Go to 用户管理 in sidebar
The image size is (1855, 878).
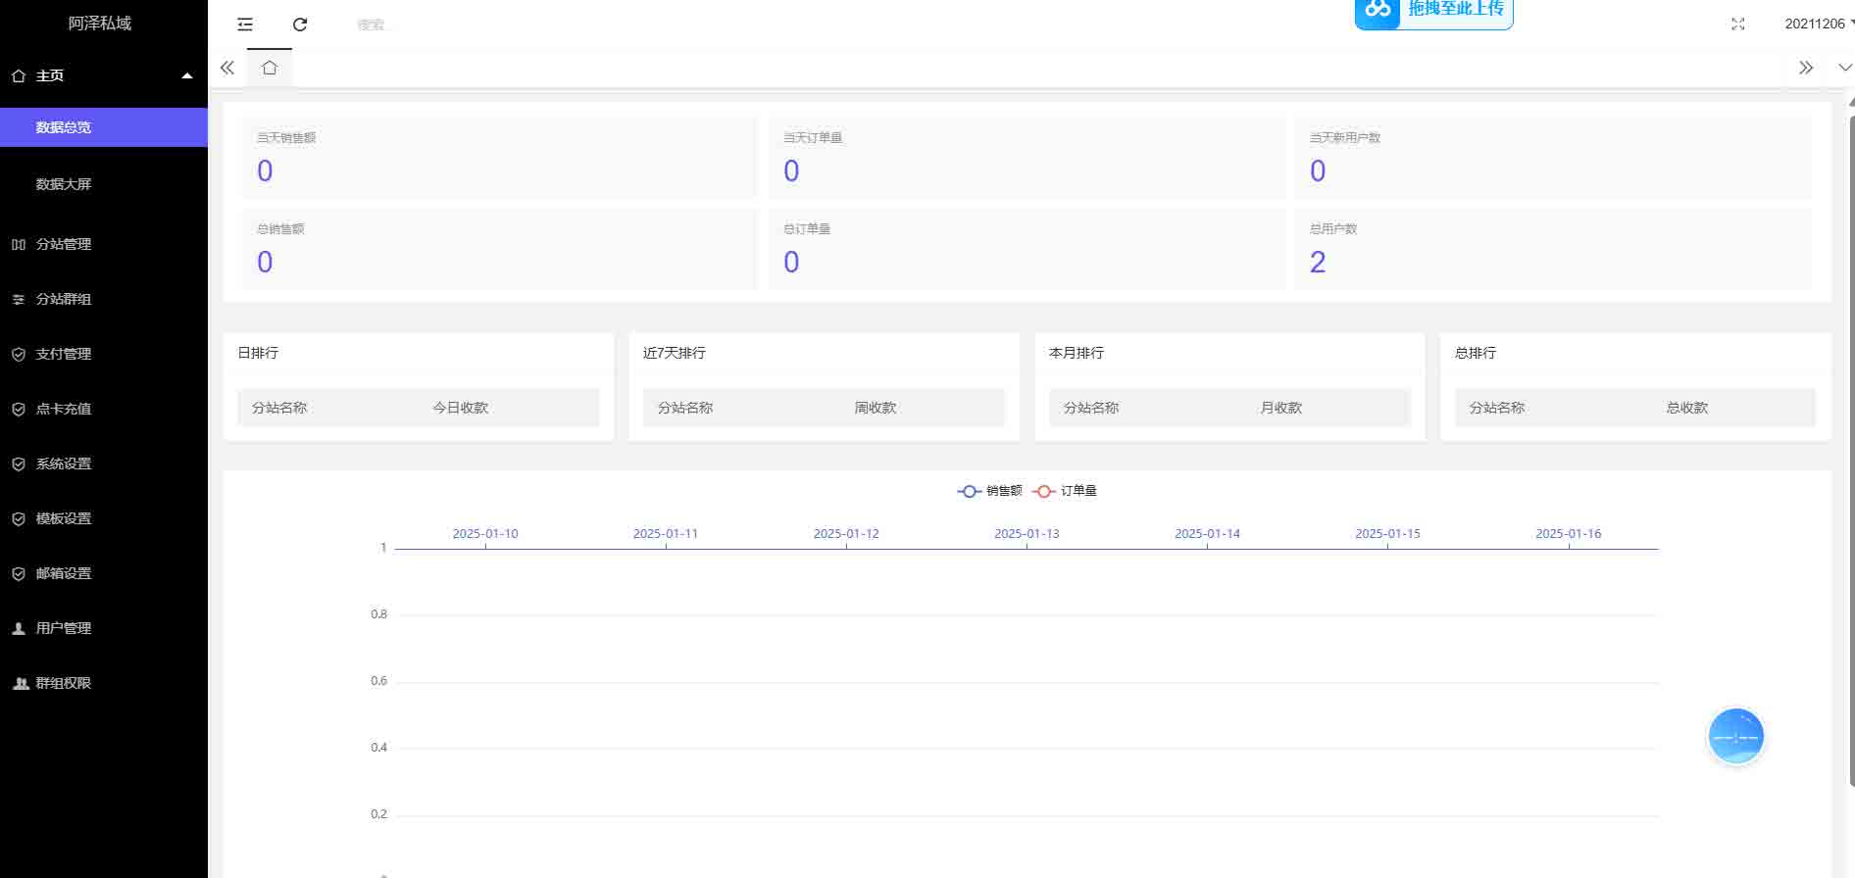[64, 628]
